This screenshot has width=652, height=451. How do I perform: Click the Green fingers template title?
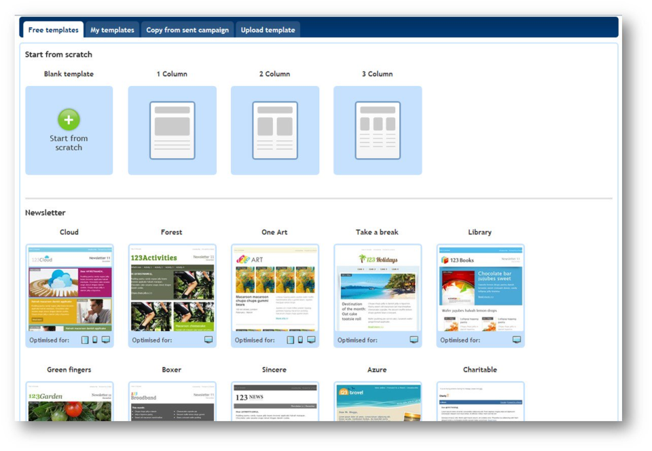(x=69, y=370)
